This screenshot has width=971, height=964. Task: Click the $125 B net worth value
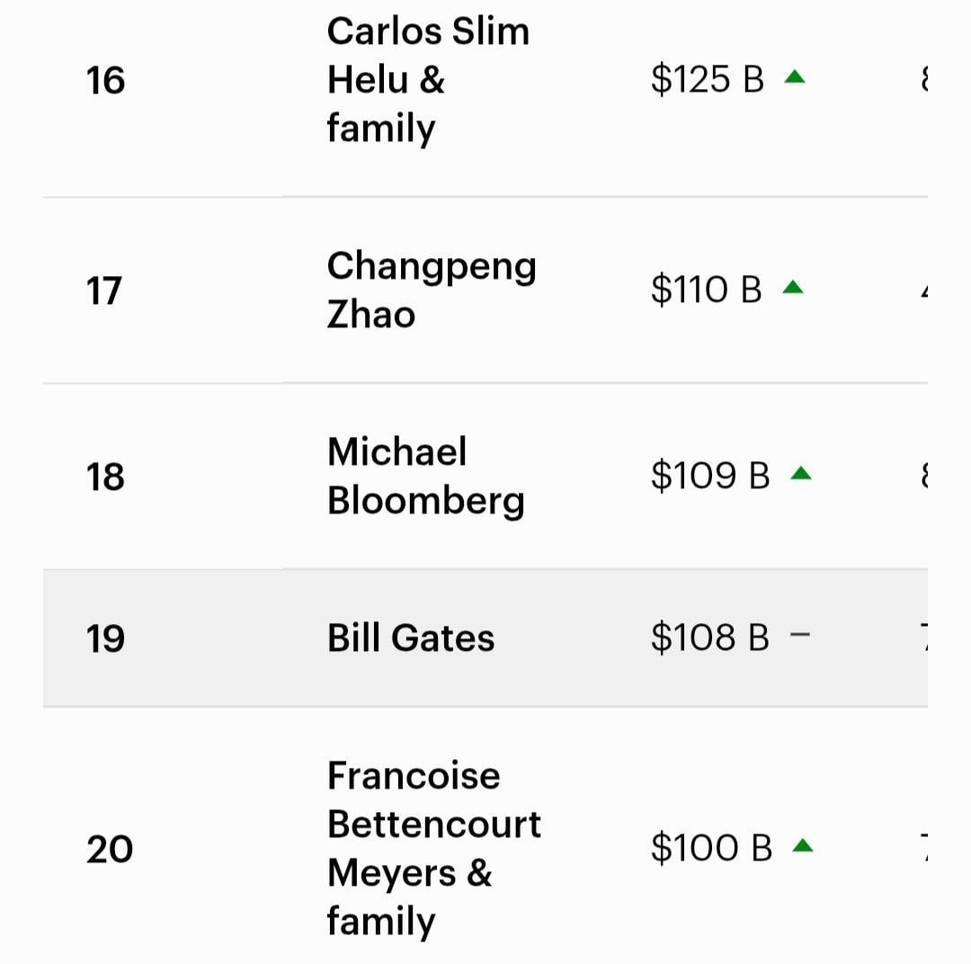(x=707, y=79)
